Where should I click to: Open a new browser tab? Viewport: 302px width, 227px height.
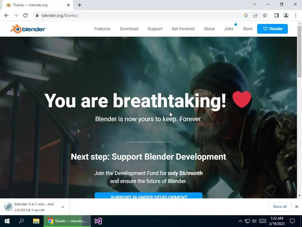point(80,5)
